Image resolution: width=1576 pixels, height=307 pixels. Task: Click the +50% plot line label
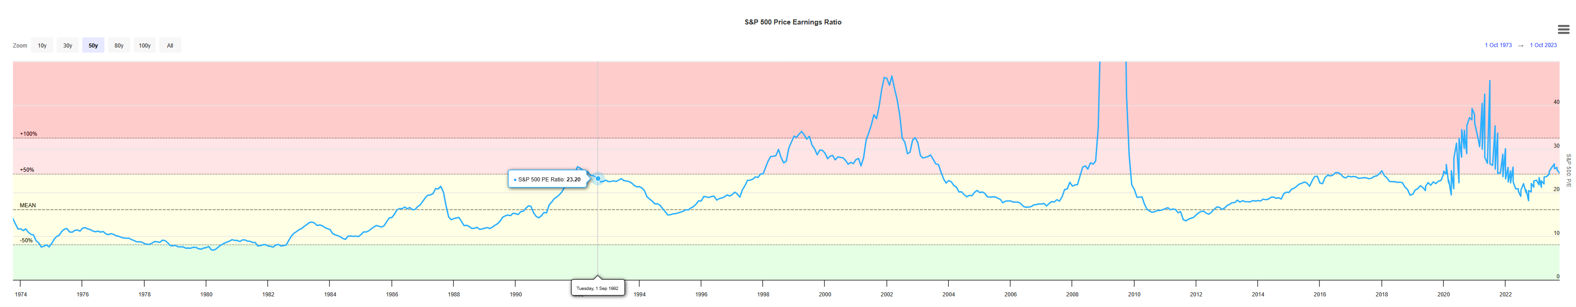(x=27, y=169)
